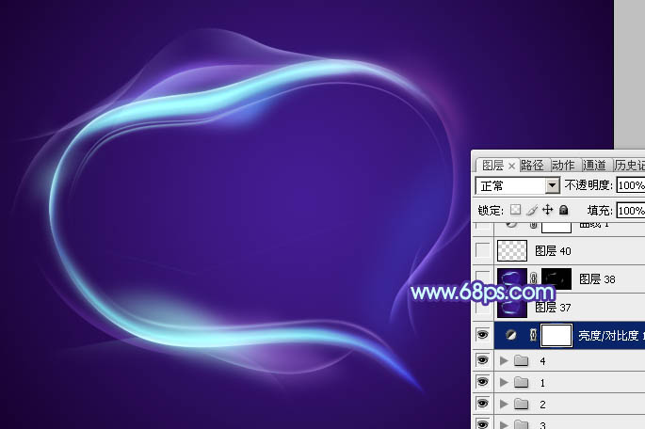
Task: Hide the 亮度/对比度 adjustment layer
Action: [x=483, y=335]
